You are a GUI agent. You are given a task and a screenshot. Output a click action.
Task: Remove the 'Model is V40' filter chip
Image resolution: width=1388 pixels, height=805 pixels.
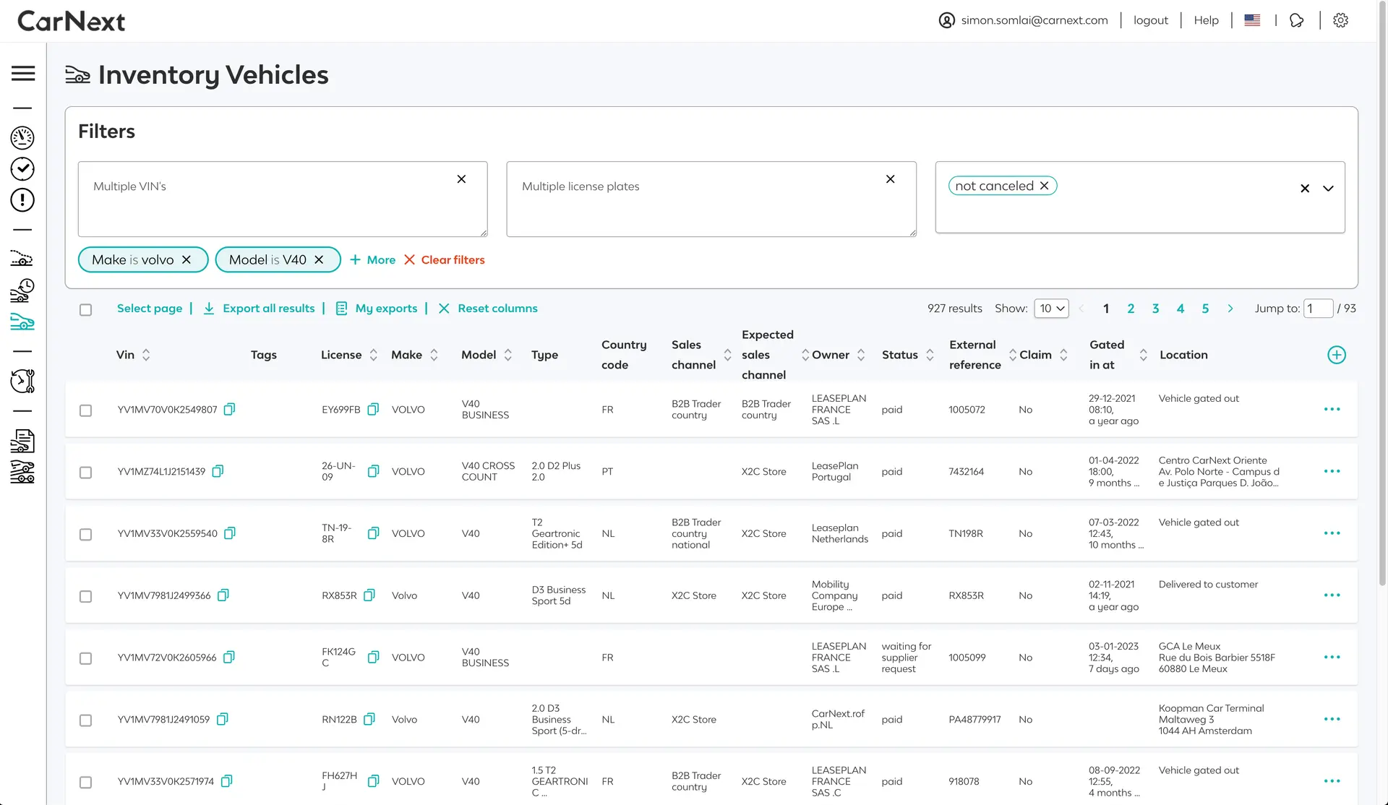pyautogui.click(x=319, y=259)
